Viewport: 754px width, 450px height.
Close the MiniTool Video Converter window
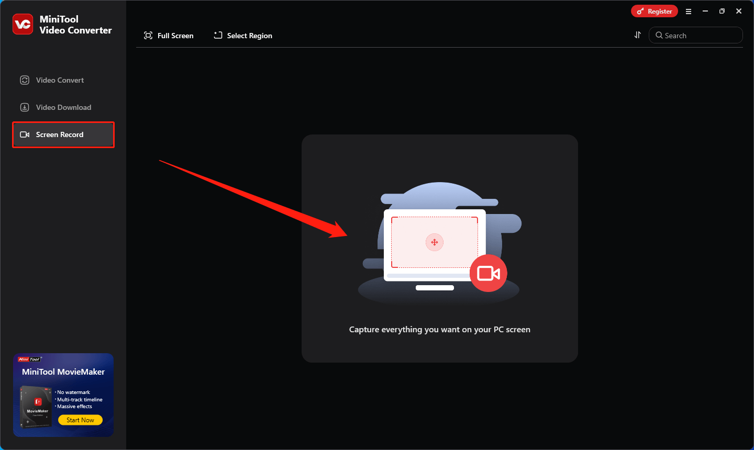click(x=739, y=11)
